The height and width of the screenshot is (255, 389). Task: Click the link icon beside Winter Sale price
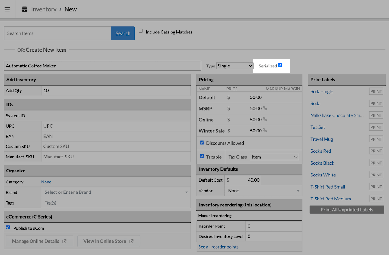[265, 130]
